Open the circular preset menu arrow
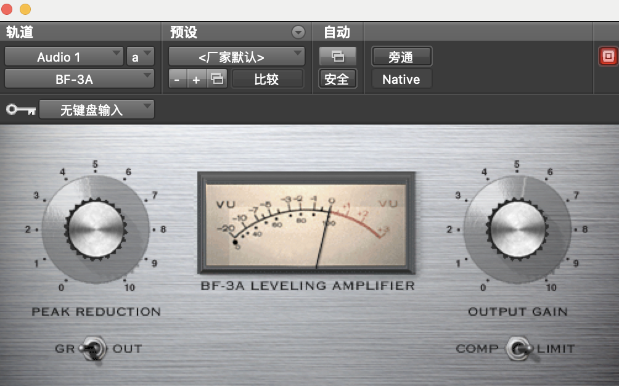 (x=298, y=32)
